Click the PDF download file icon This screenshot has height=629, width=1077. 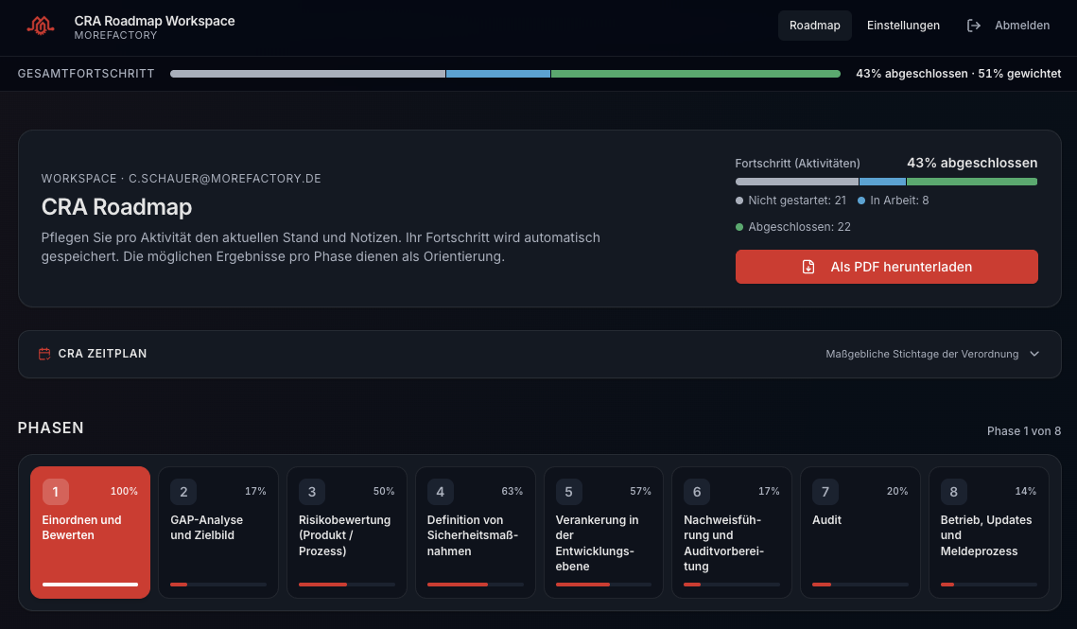(808, 267)
